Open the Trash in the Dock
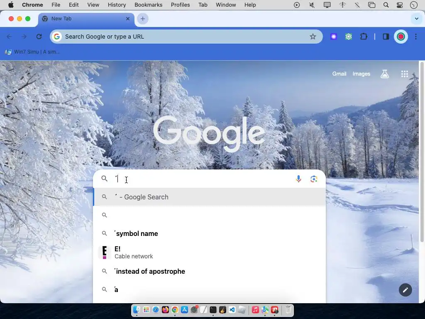 (x=288, y=310)
